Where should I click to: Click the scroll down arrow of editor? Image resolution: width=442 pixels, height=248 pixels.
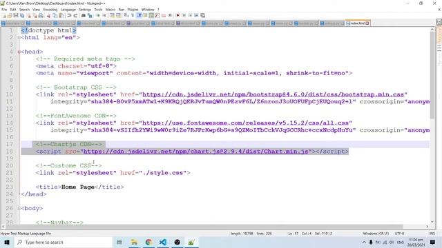[x=432, y=222]
